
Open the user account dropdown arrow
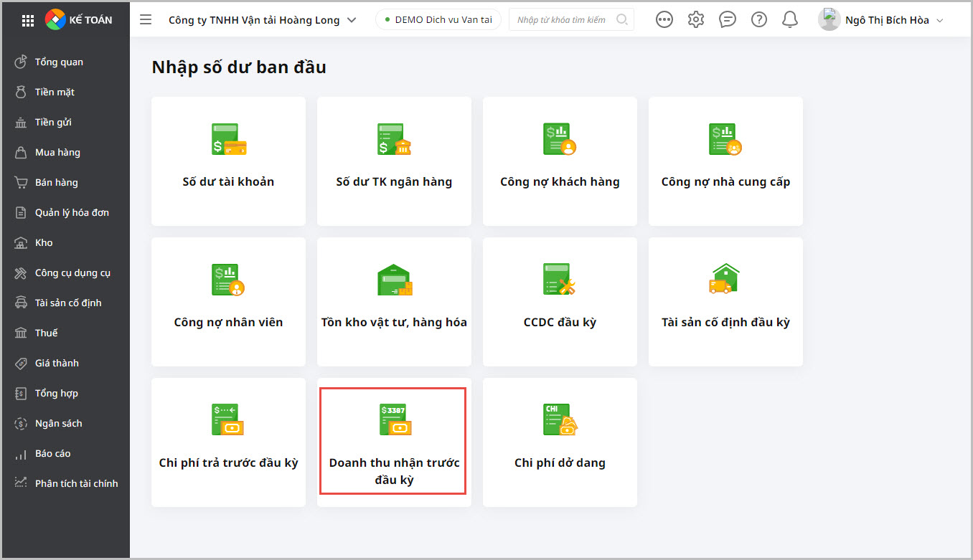pos(940,20)
